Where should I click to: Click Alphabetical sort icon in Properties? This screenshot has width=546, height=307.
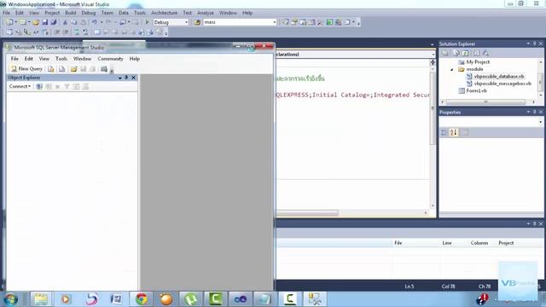click(453, 133)
